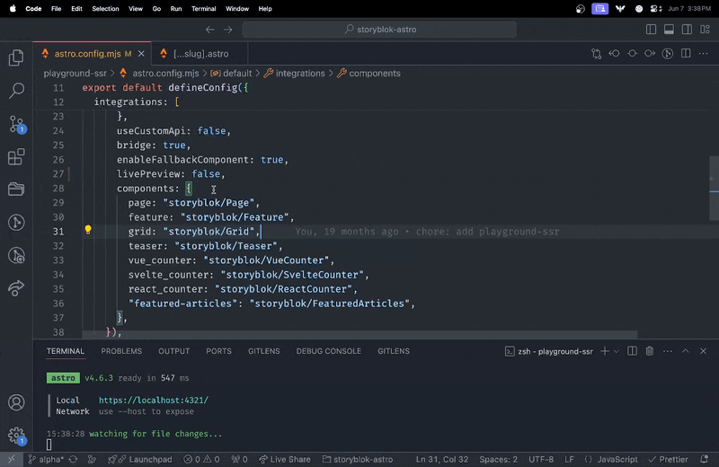The height and width of the screenshot is (467, 719).
Task: Open the Manage gear icon
Action: click(x=16, y=436)
